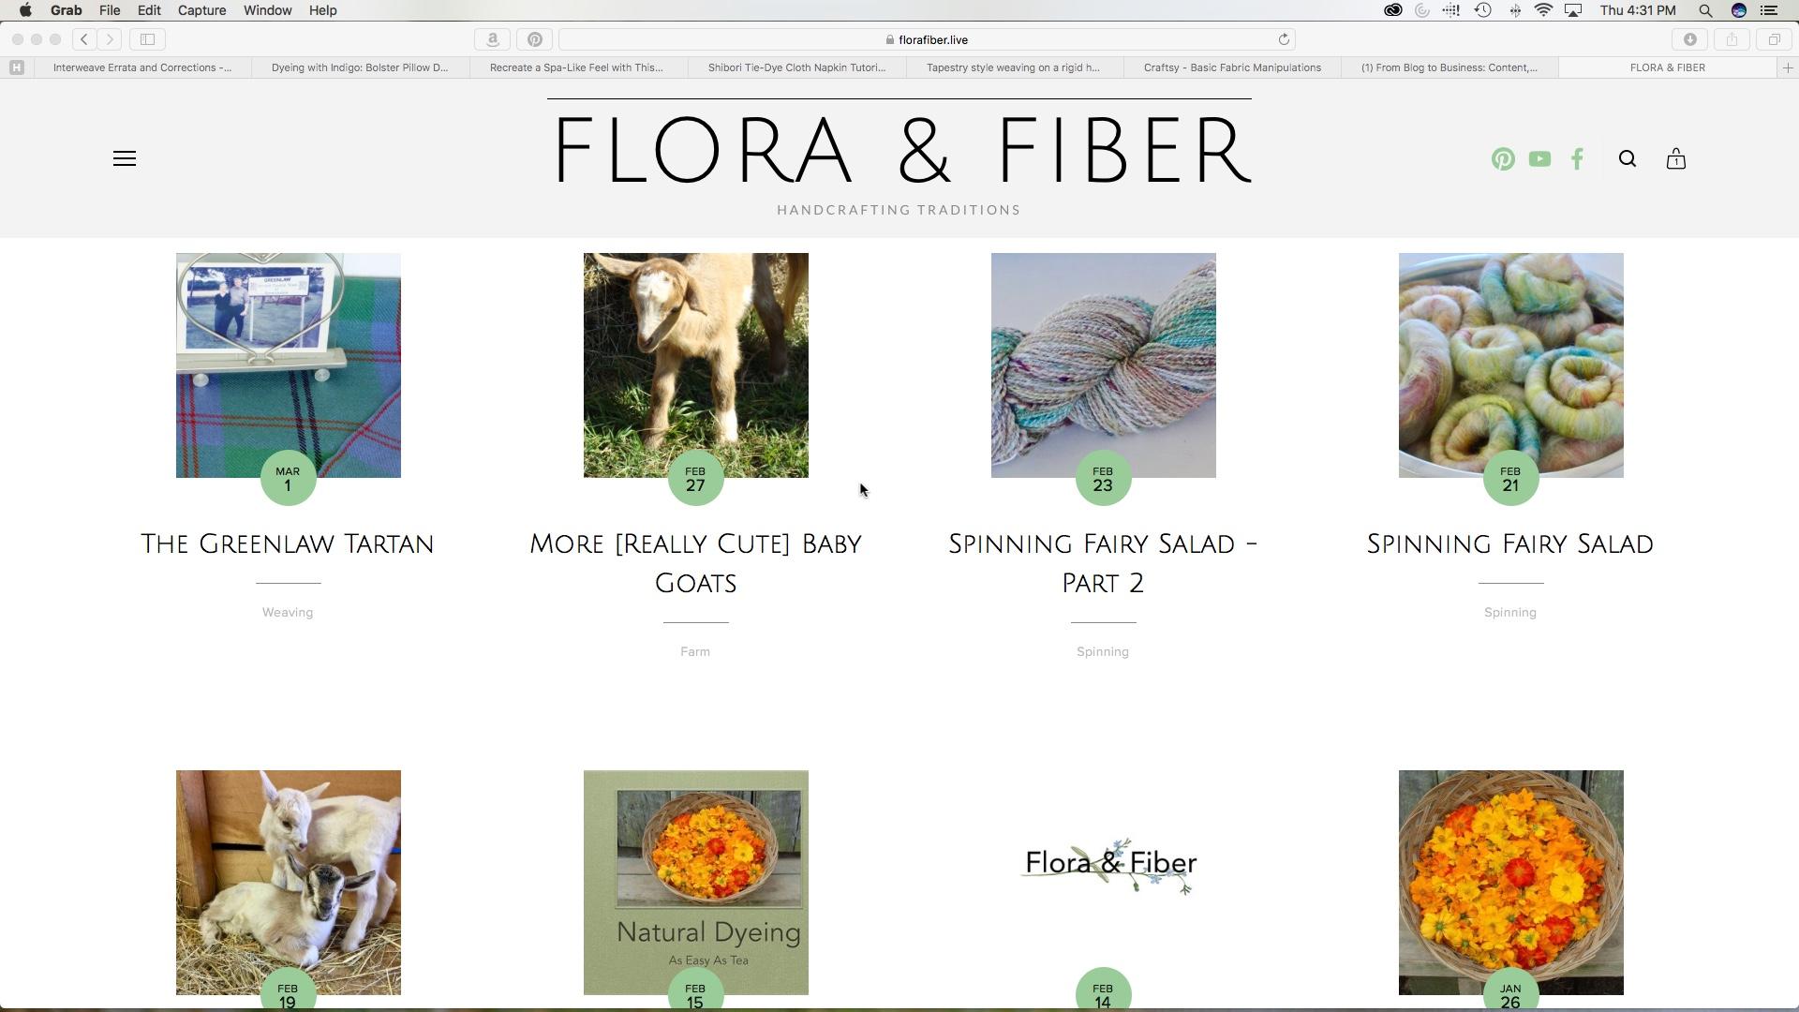The width and height of the screenshot is (1799, 1012).
Task: Visit the Pinterest page via icon
Action: coord(1503,159)
